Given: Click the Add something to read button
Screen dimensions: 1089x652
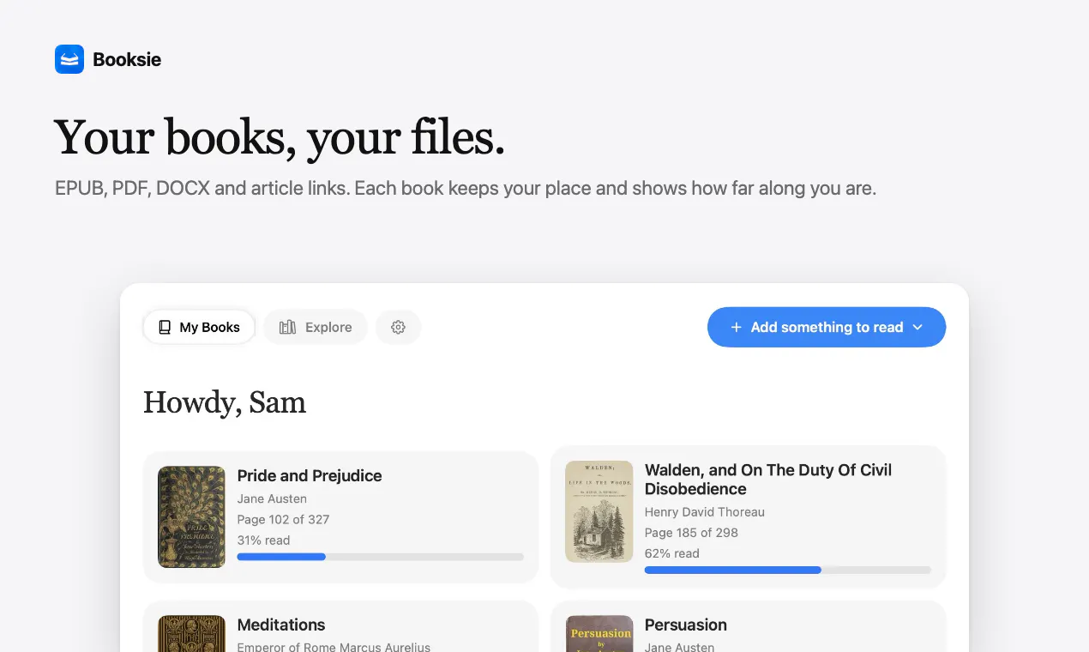Looking at the screenshot, I should [x=827, y=327].
